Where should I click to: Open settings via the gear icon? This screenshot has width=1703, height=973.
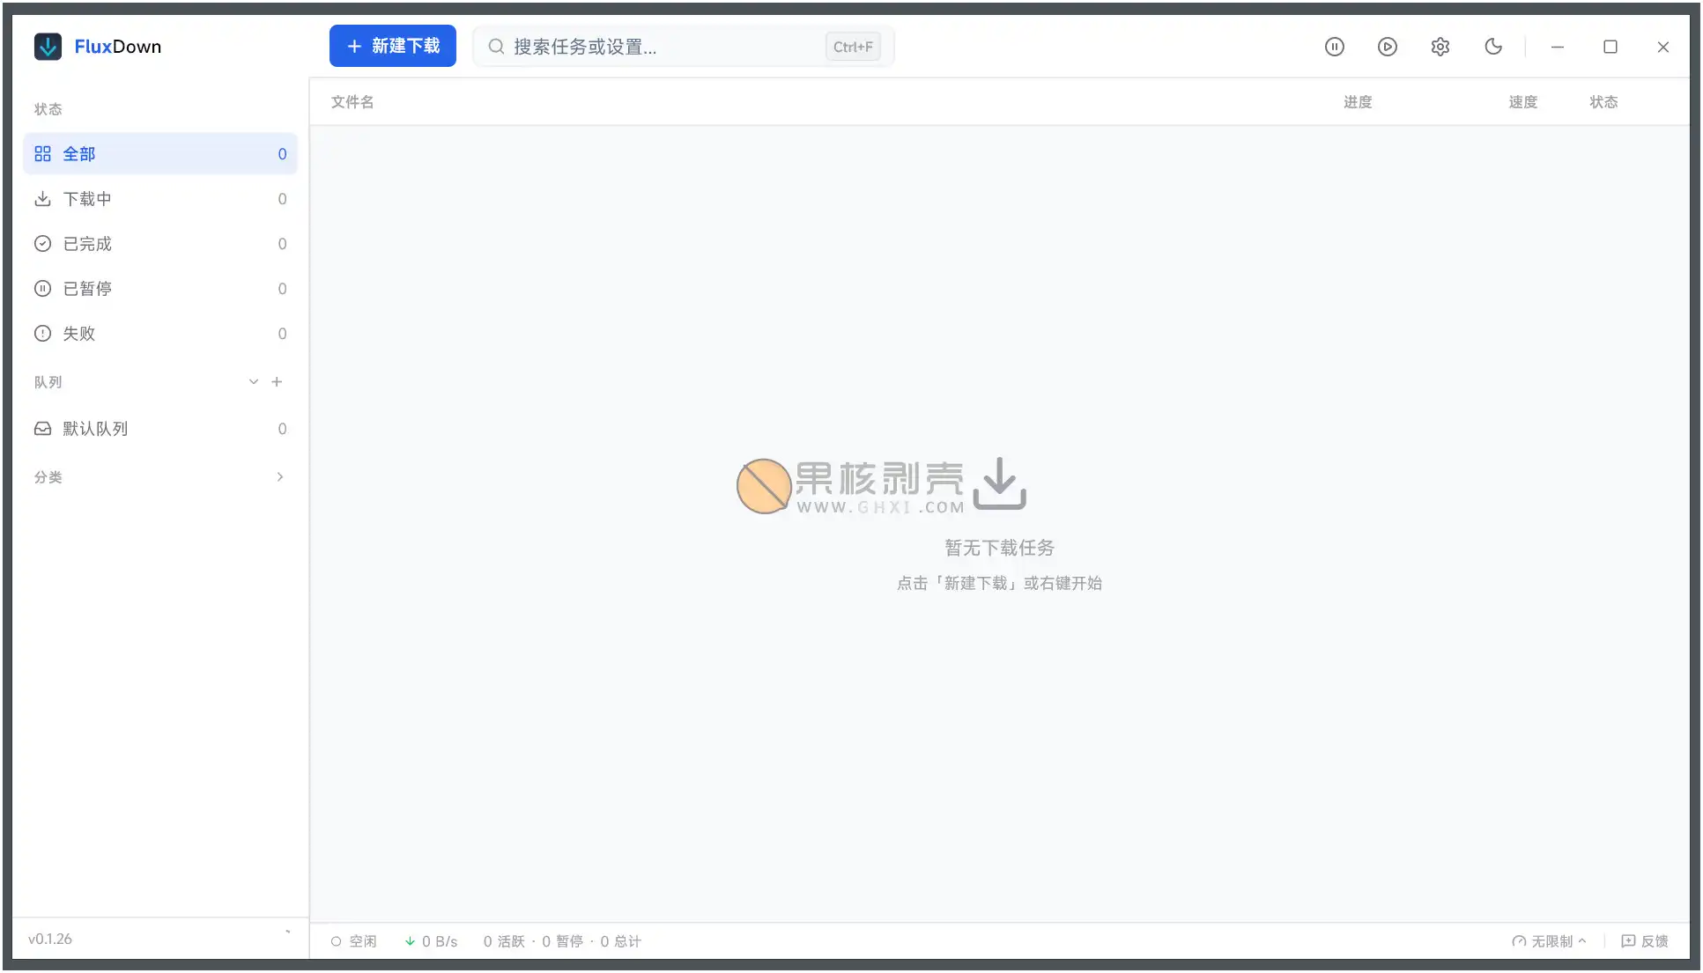tap(1440, 47)
